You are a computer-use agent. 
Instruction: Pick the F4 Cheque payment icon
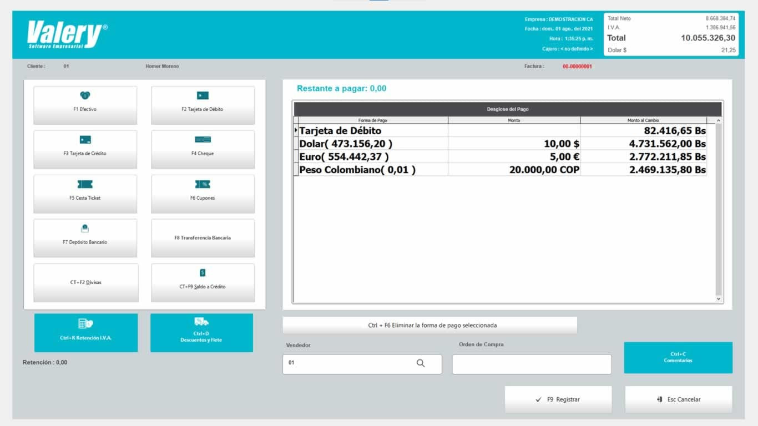point(203,140)
